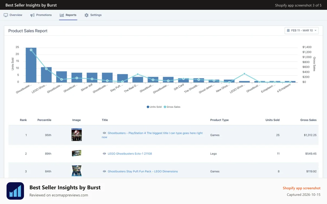Sort by the Product Type column header
Screen dimensions: 327x204
[219, 120]
